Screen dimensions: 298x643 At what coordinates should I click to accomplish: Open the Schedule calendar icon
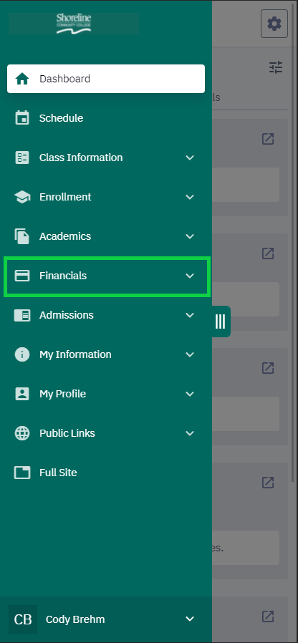[x=22, y=118]
